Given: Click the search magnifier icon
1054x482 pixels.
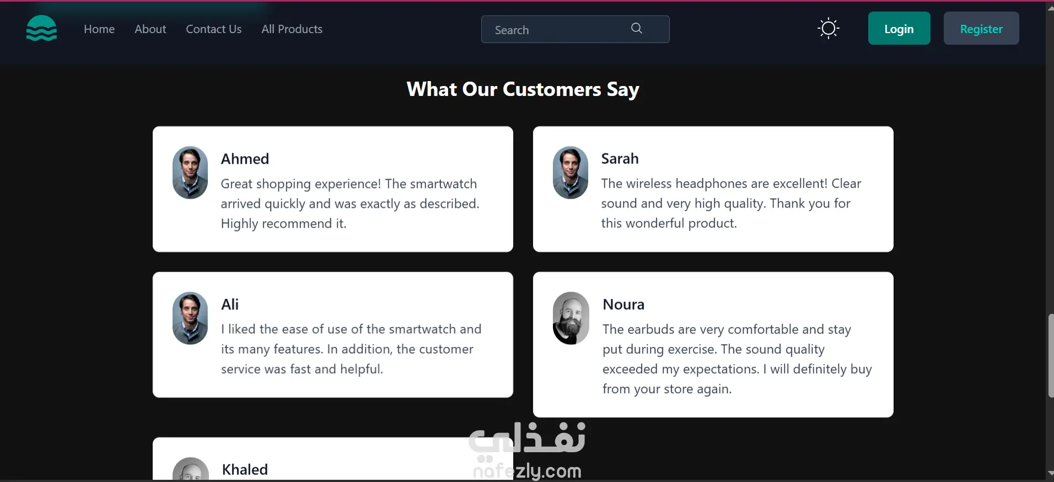Looking at the screenshot, I should [x=636, y=29].
